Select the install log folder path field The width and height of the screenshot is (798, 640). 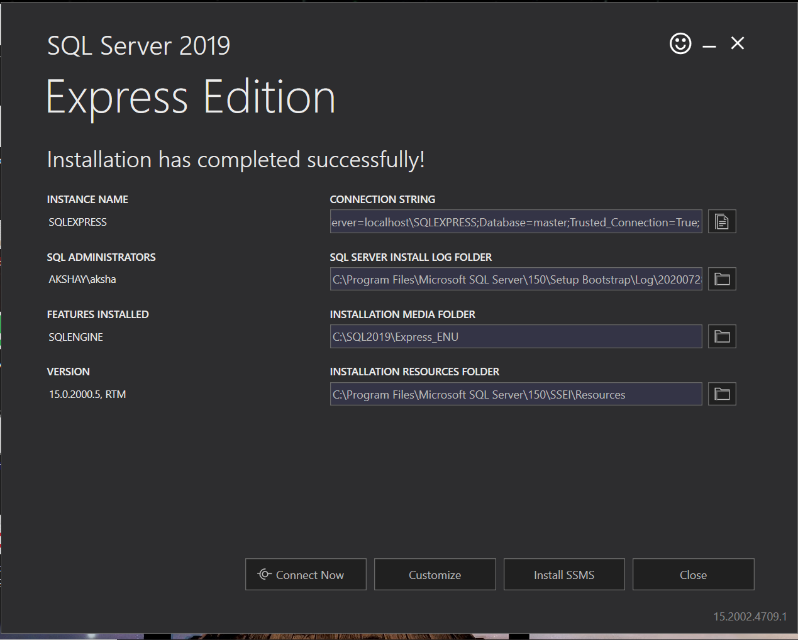pyautogui.click(x=516, y=279)
